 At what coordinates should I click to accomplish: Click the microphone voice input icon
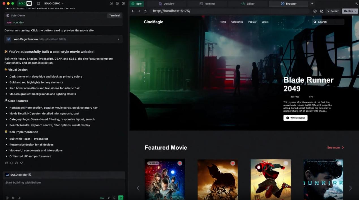[114, 198]
